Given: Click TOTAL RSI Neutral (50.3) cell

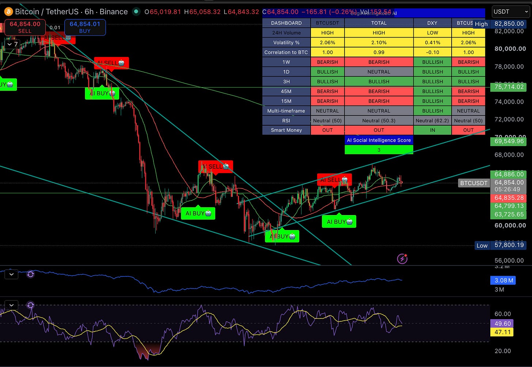Looking at the screenshot, I should 379,121.
